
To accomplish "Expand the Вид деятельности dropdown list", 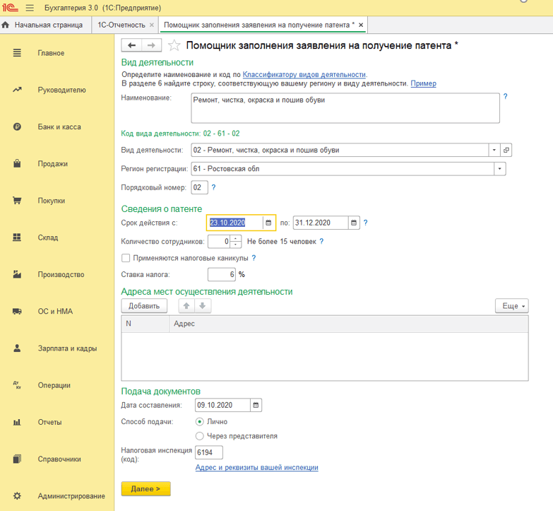I will (493, 150).
